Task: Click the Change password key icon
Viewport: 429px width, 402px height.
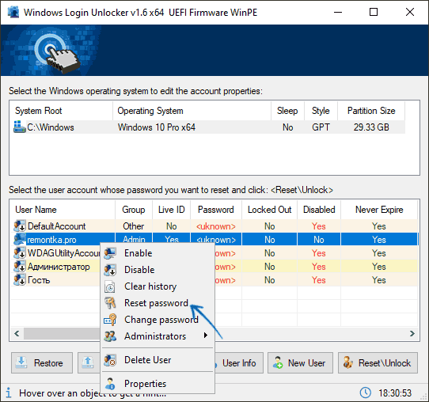Action: (x=110, y=320)
